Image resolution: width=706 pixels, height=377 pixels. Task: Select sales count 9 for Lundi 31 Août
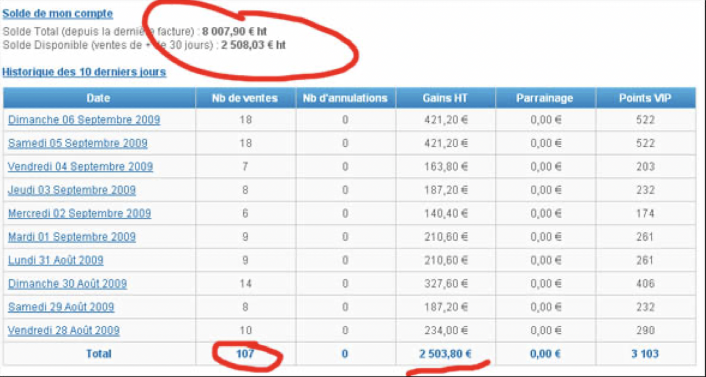[245, 260]
